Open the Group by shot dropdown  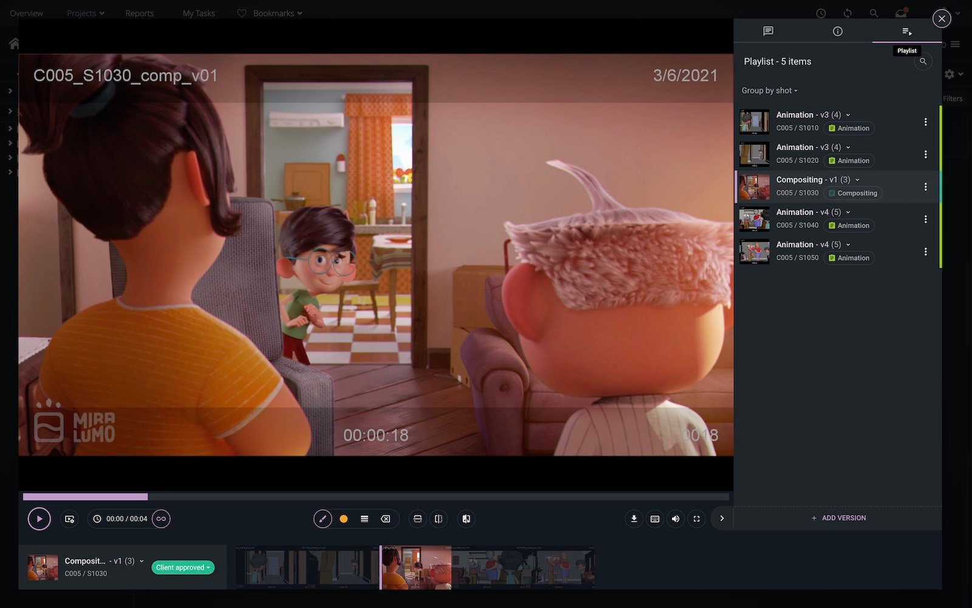(769, 91)
